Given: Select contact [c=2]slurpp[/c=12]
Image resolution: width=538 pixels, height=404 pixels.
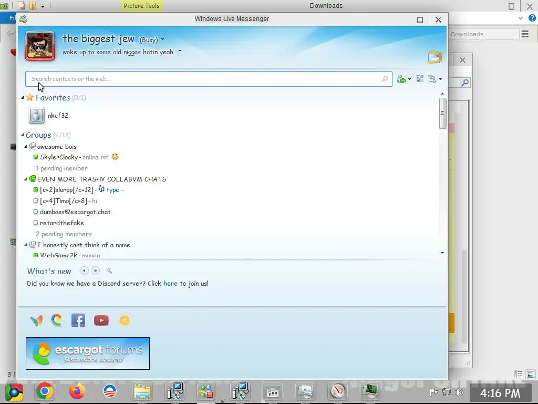Looking at the screenshot, I should coord(67,189).
